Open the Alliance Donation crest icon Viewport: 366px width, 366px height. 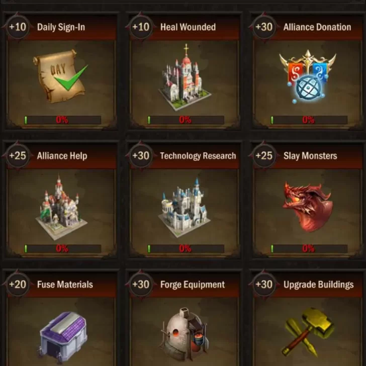(308, 76)
